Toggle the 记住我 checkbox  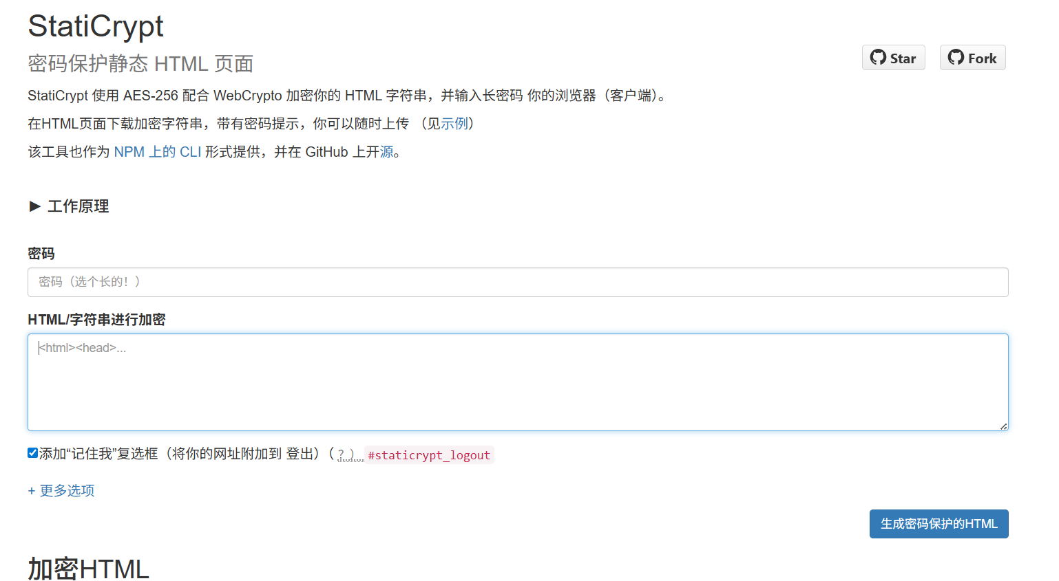[x=32, y=452]
